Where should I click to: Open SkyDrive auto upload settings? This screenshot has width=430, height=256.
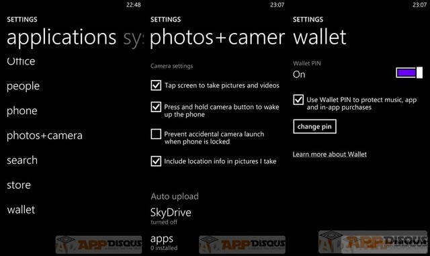click(x=171, y=212)
